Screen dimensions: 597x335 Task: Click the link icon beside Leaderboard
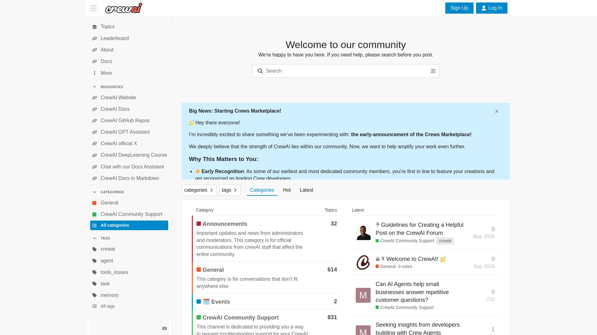pyautogui.click(x=95, y=38)
